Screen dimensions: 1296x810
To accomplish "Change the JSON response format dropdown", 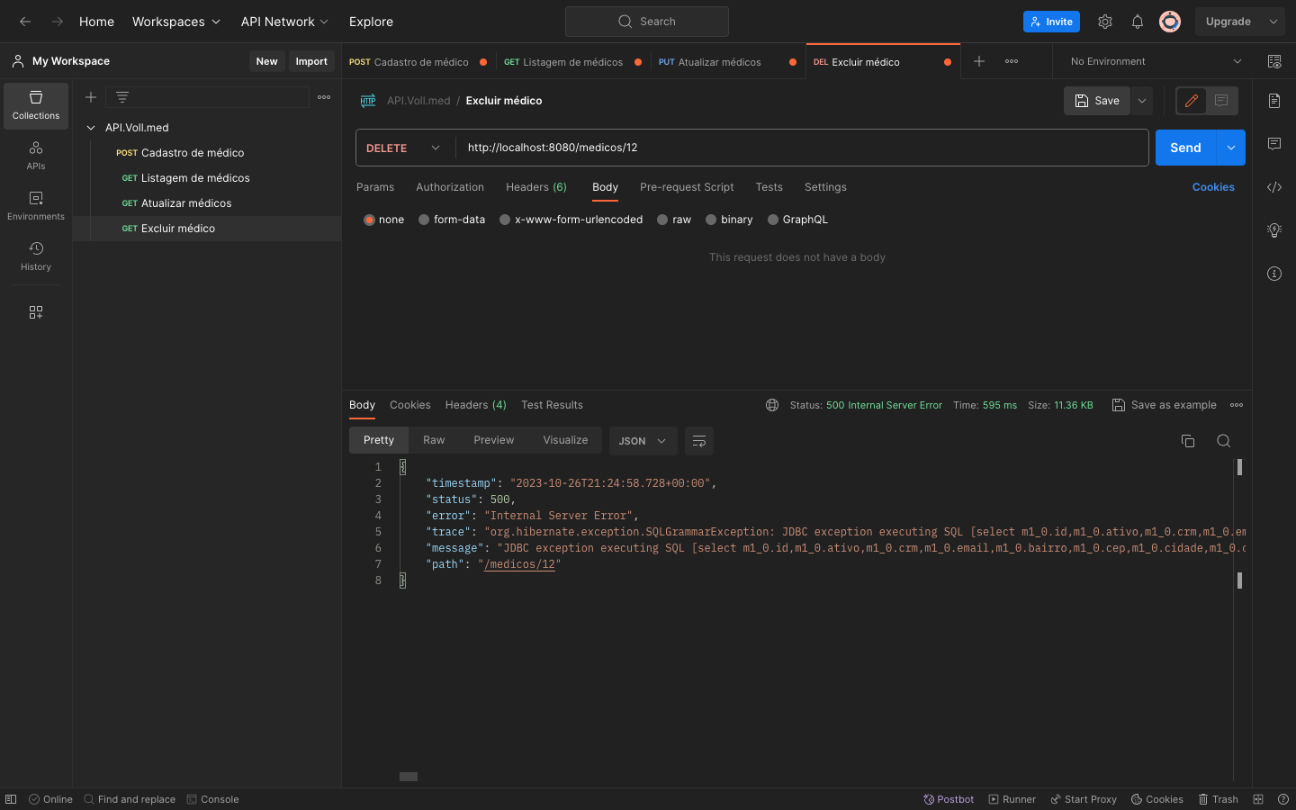I will coord(643,441).
